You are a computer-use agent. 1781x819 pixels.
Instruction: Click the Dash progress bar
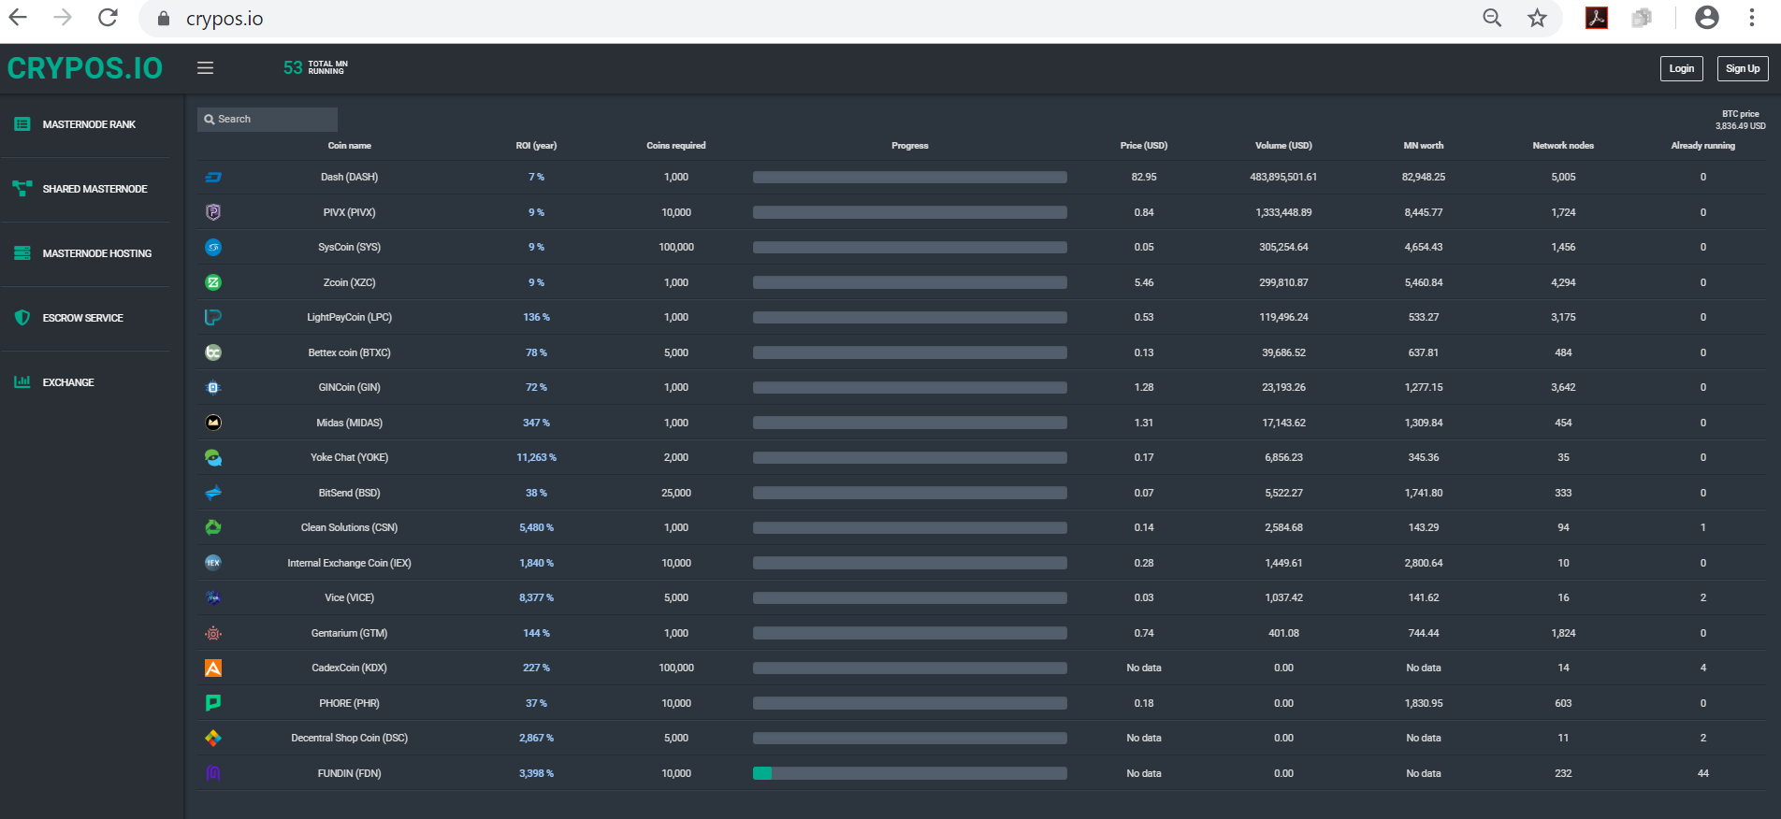pyautogui.click(x=910, y=177)
